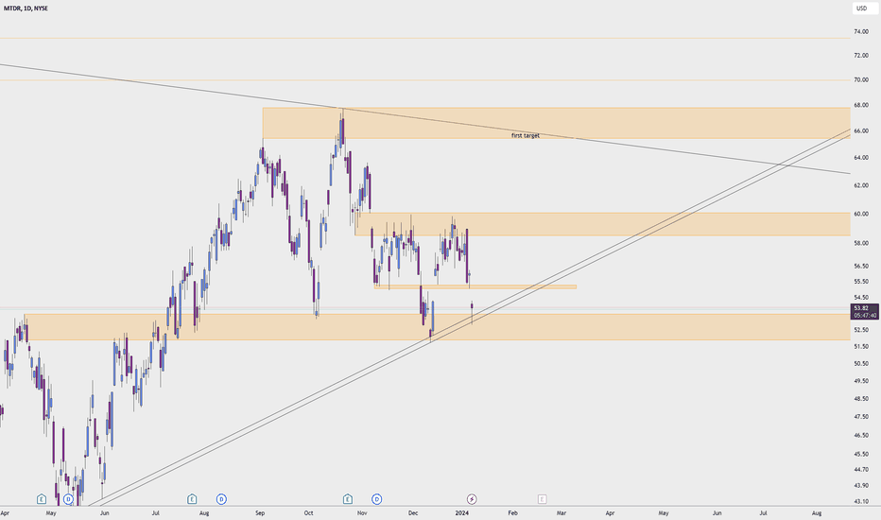This screenshot has width=881, height=520.
Task: Select the 'first target' text label
Action: click(x=526, y=135)
